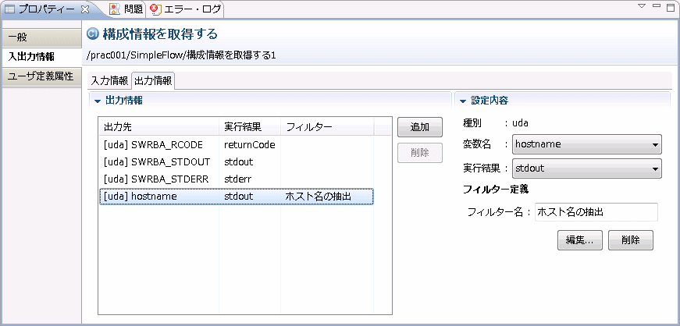Viewport: 680px width, 326px height.
Task: Open the 変数名 hostname dropdown
Action: point(587,144)
